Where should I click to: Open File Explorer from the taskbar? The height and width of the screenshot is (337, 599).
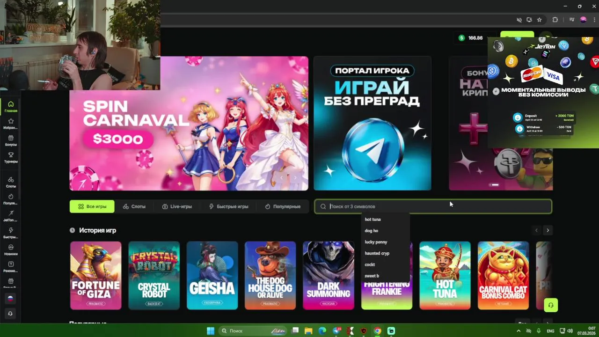click(308, 331)
